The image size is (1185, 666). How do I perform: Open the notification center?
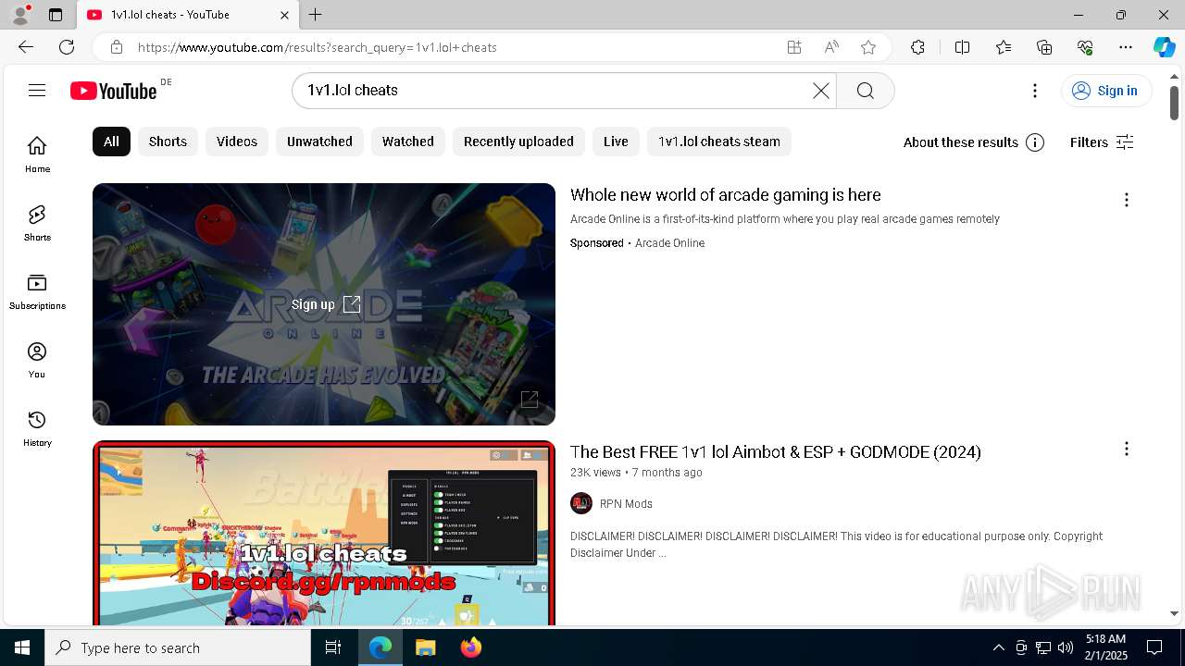[1154, 647]
